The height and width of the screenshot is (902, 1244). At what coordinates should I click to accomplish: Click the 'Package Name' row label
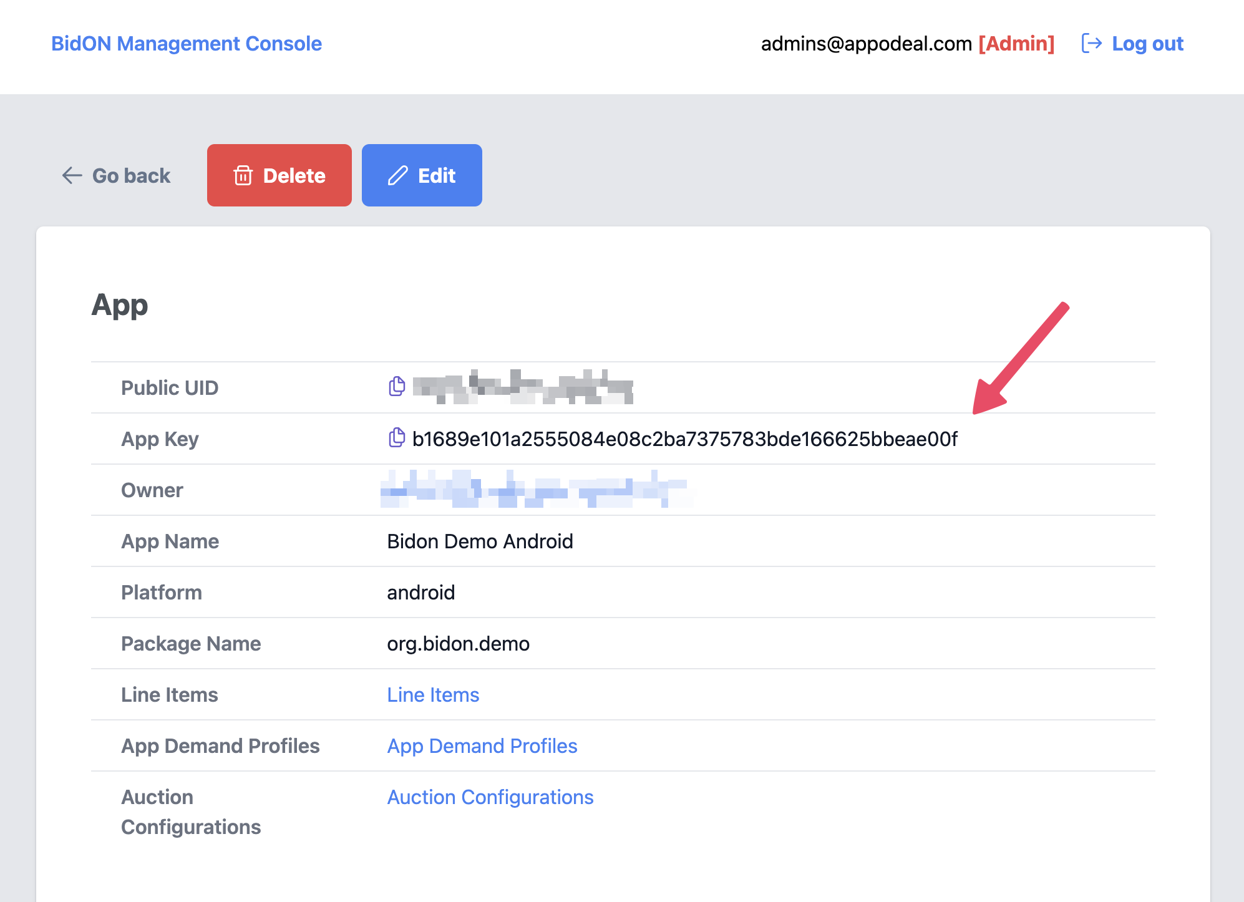click(191, 643)
